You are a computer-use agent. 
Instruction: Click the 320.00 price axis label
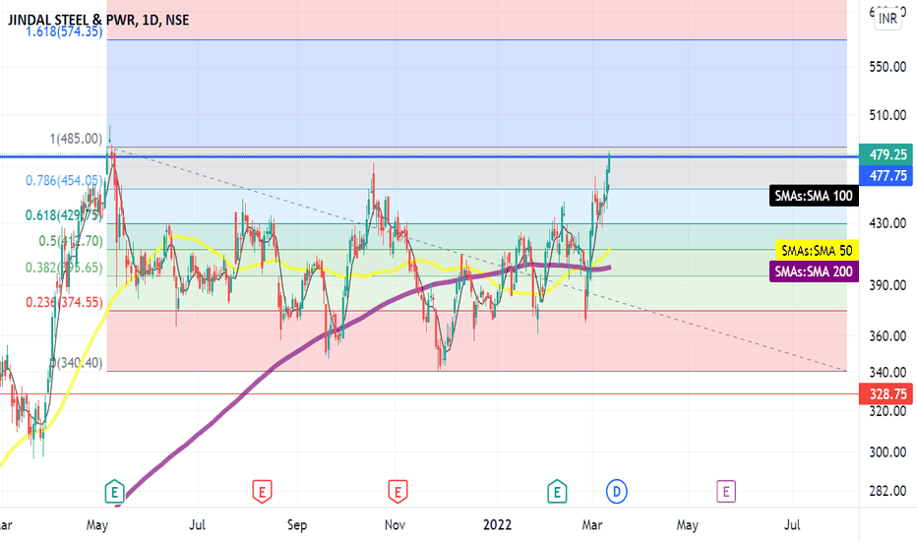coord(887,411)
